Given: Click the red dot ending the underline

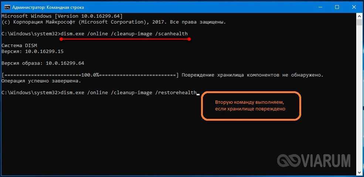Looking at the screenshot, I should (189, 39).
